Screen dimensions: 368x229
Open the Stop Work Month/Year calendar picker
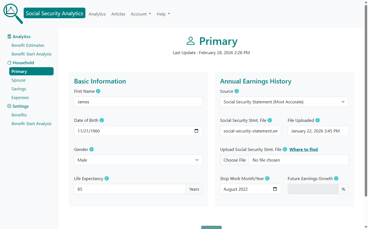[x=275, y=189]
